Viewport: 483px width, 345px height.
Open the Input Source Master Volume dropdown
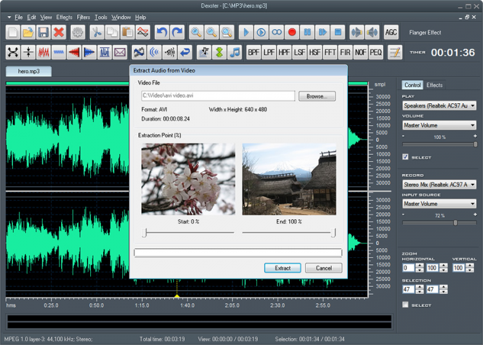tap(439, 204)
